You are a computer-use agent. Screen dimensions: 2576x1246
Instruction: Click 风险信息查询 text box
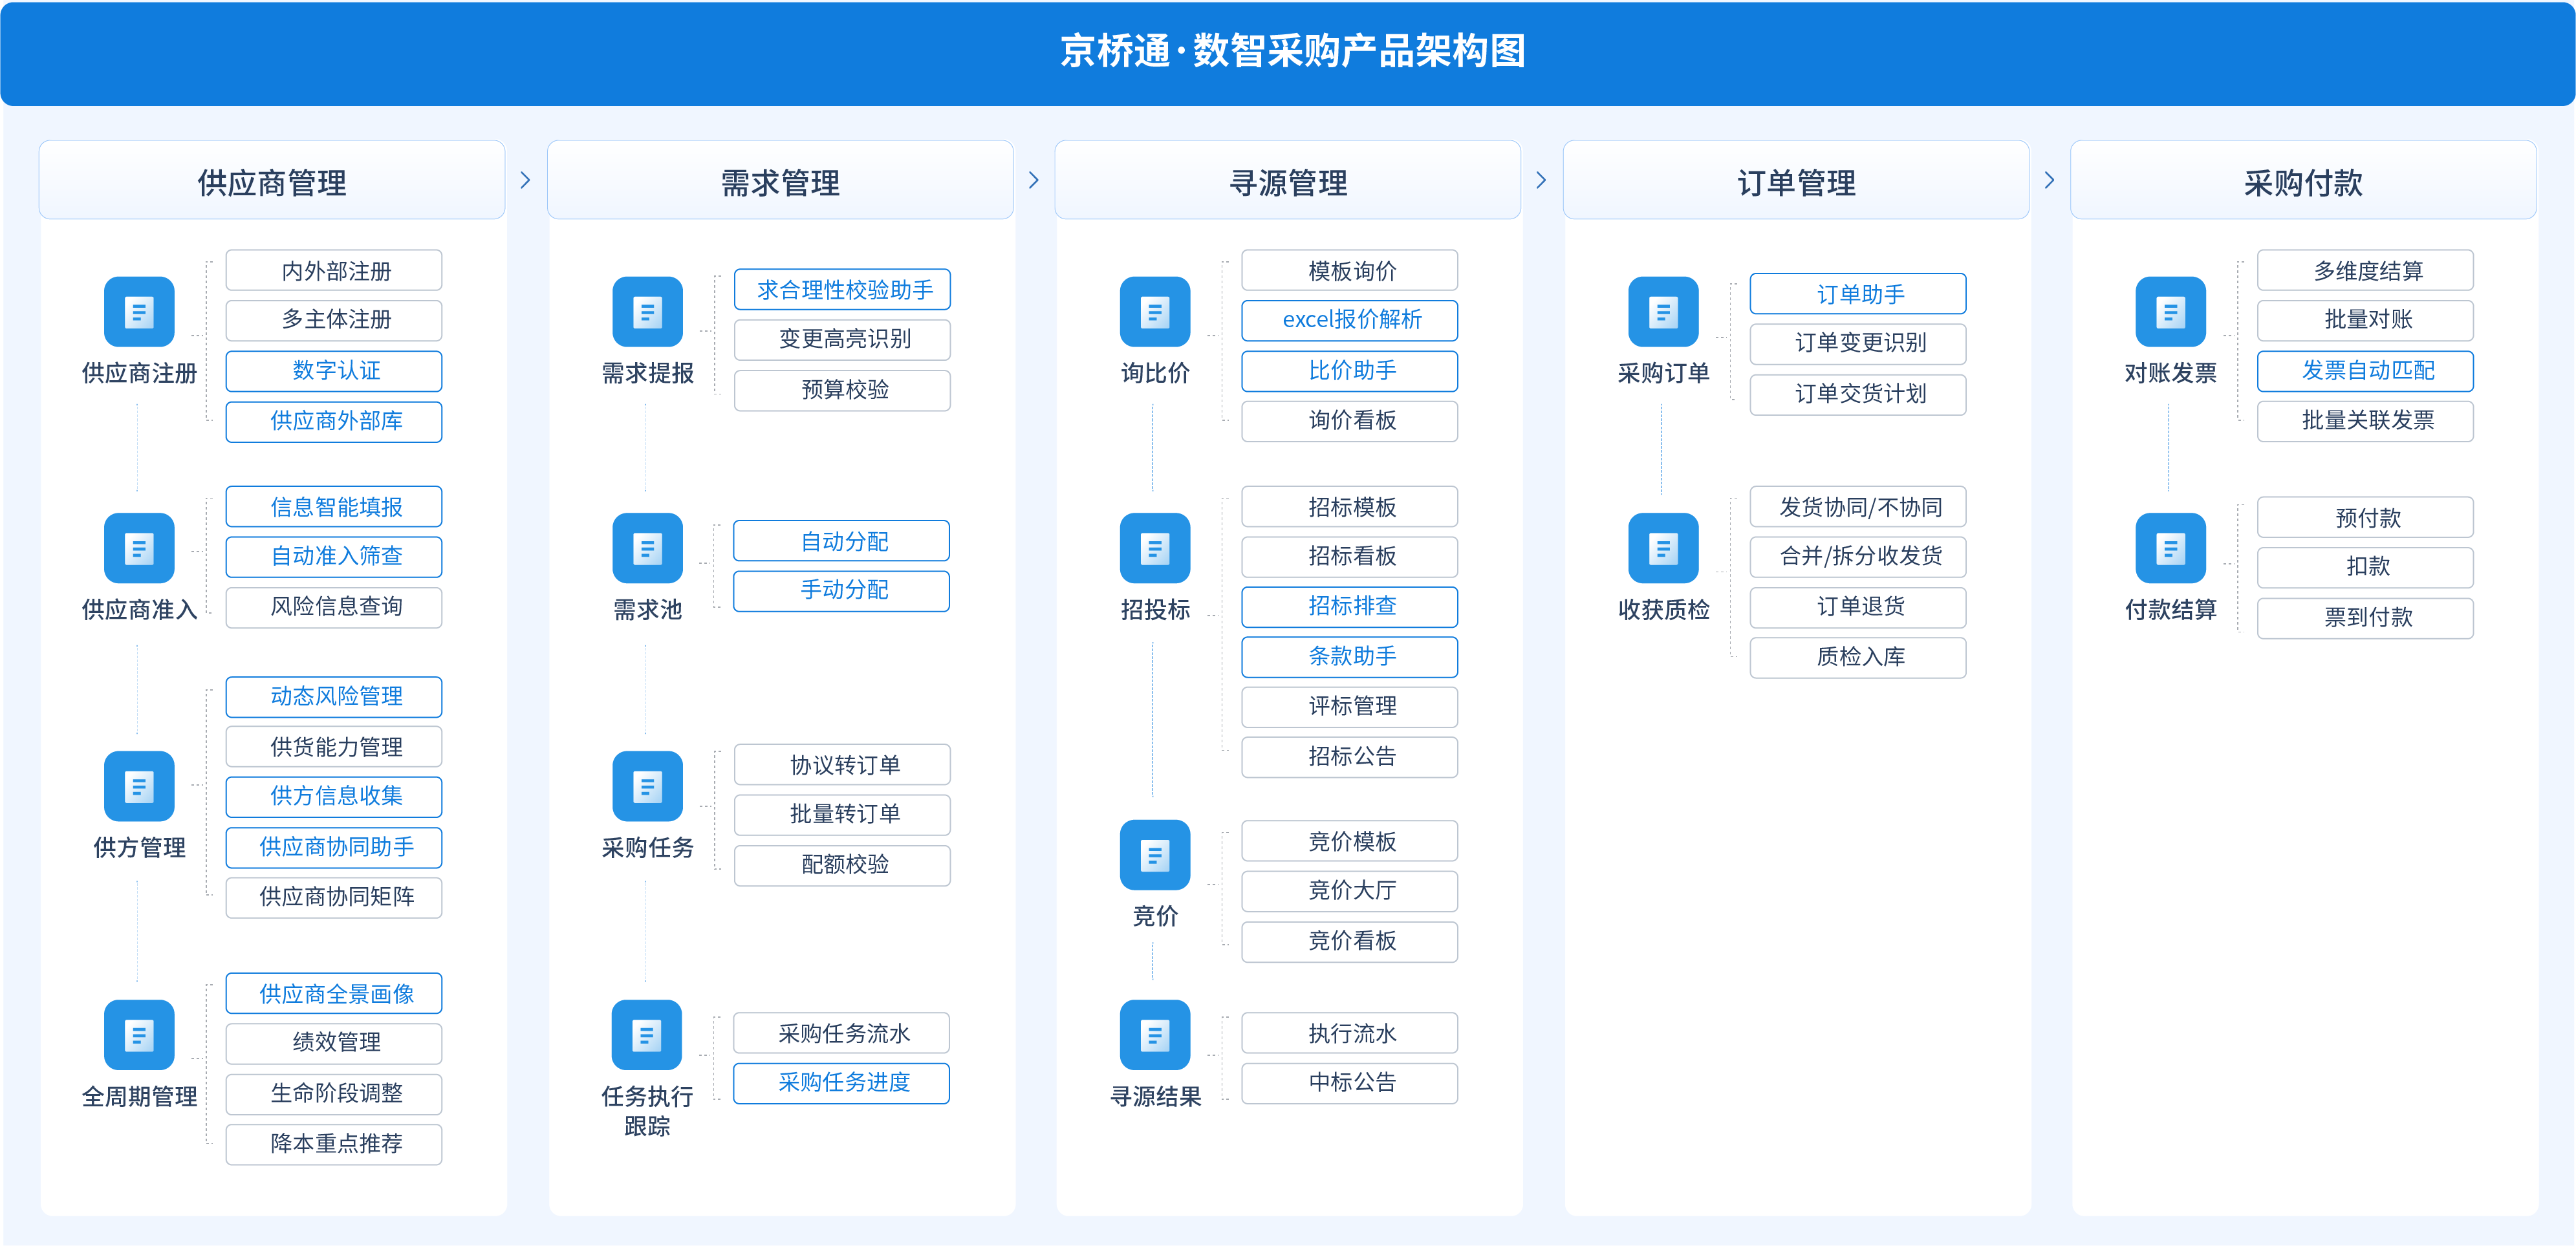(334, 607)
